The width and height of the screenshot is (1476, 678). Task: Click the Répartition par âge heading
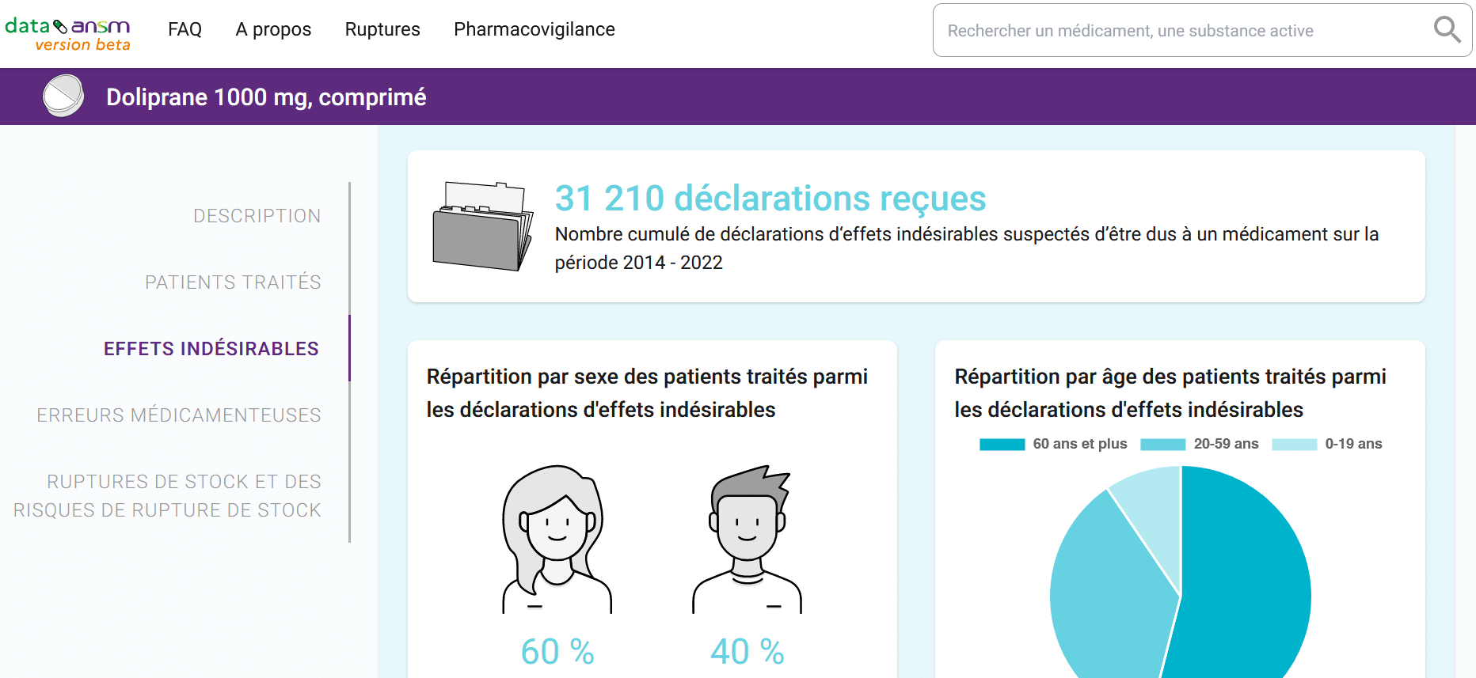tap(1170, 393)
